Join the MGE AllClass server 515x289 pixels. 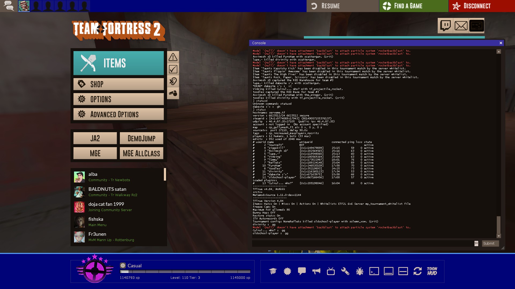tap(141, 153)
